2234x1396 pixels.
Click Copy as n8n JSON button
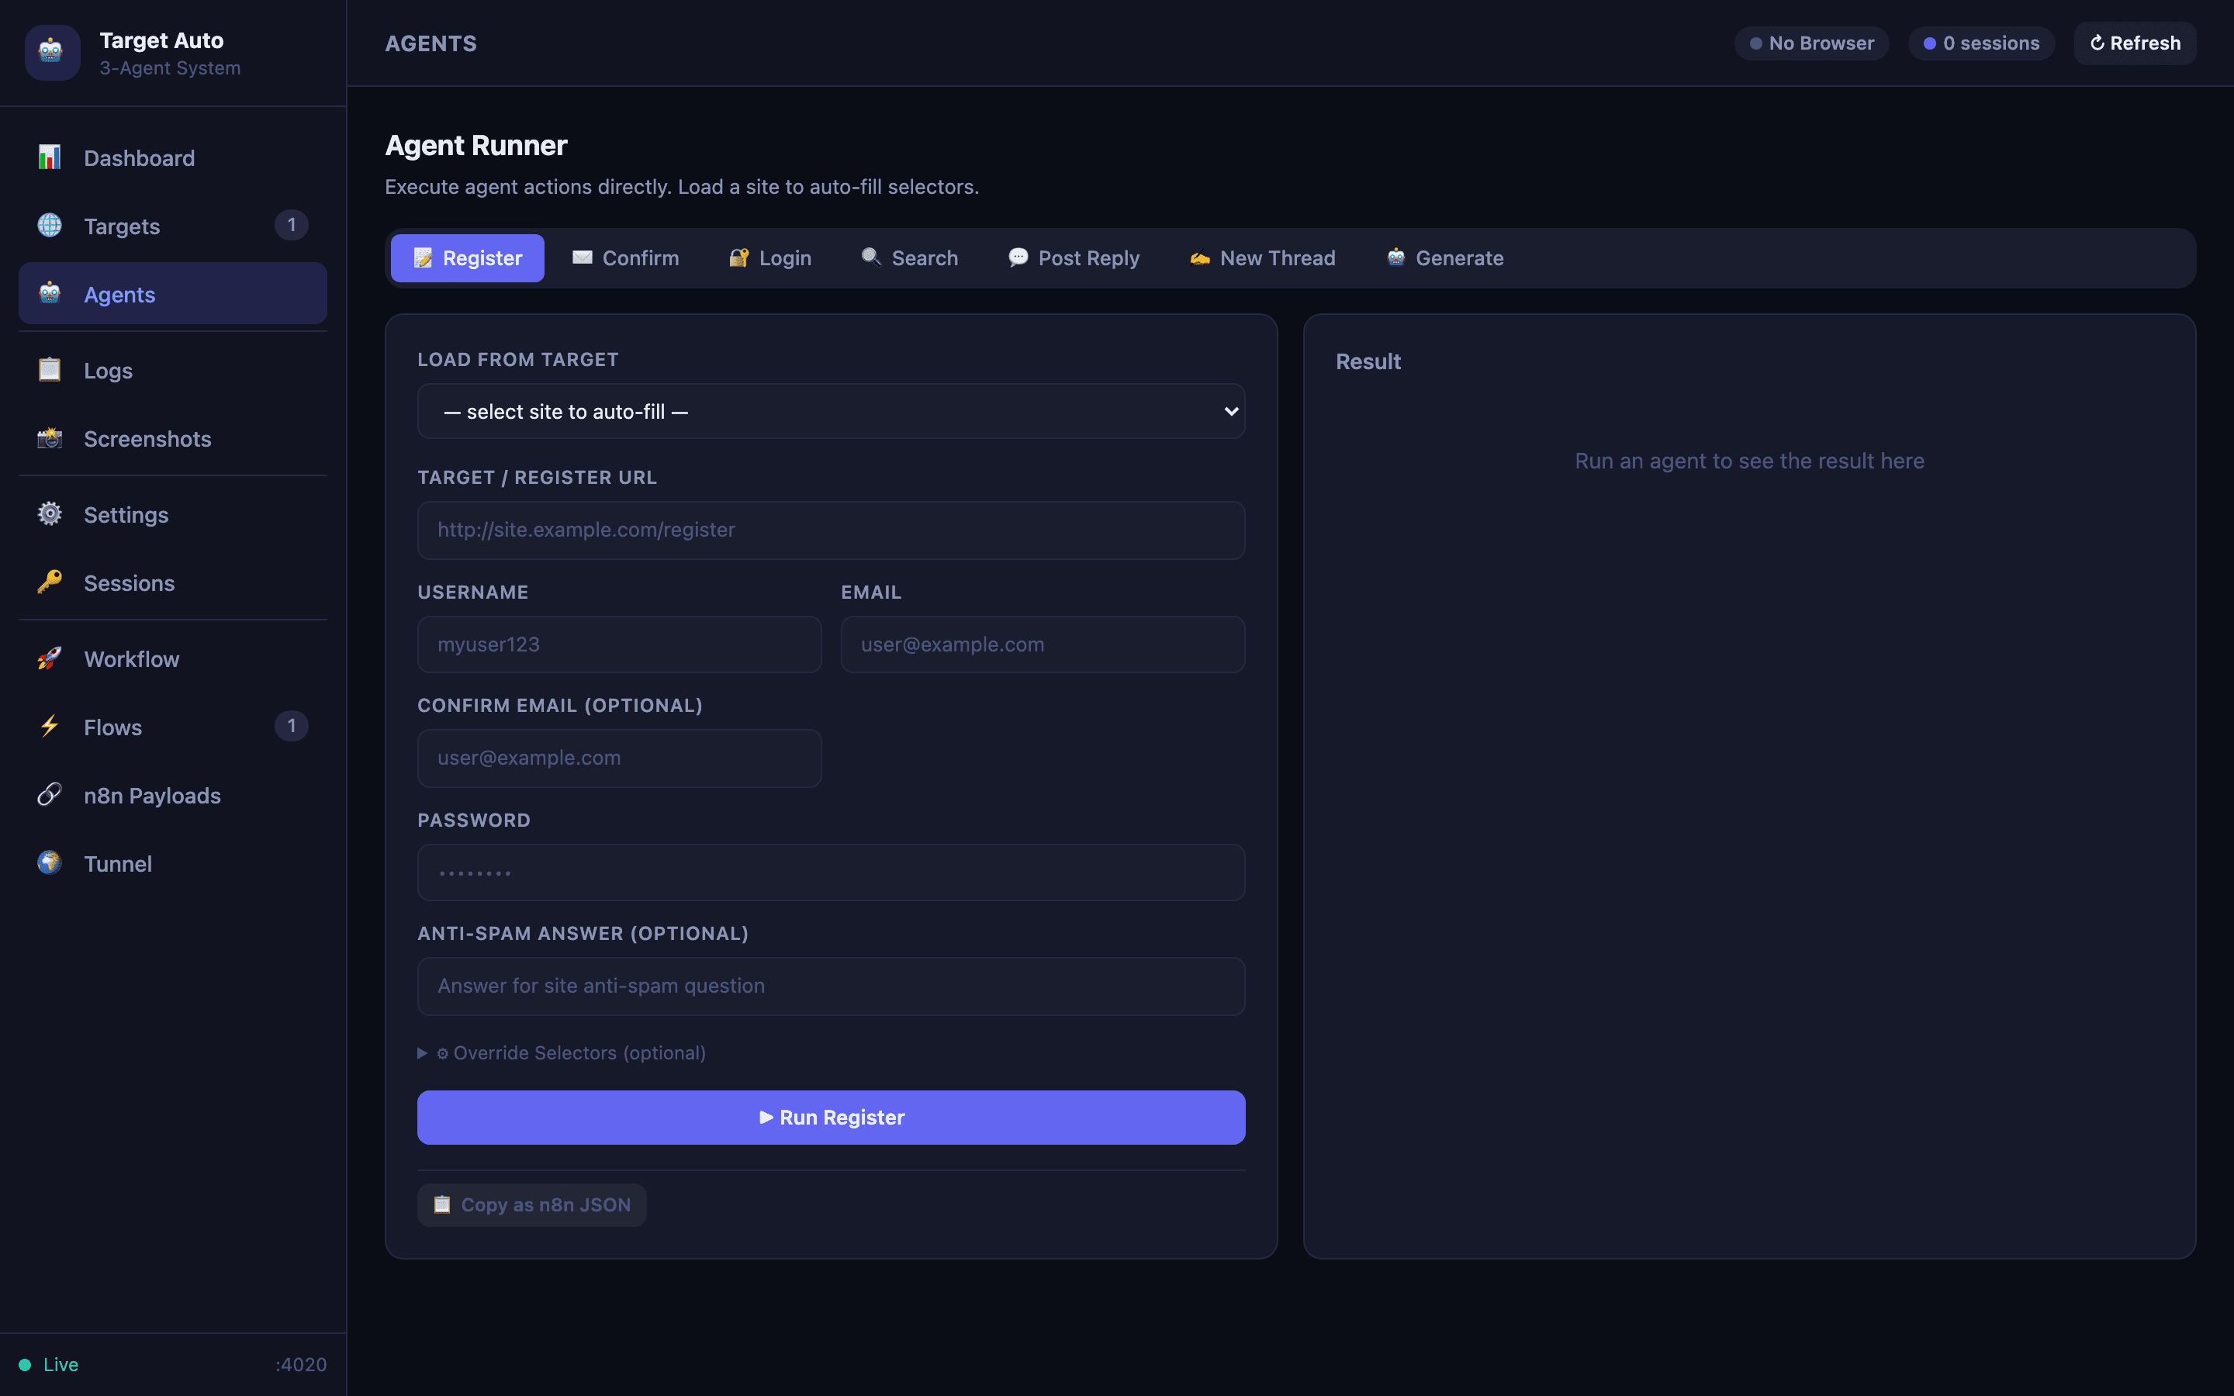(x=531, y=1205)
